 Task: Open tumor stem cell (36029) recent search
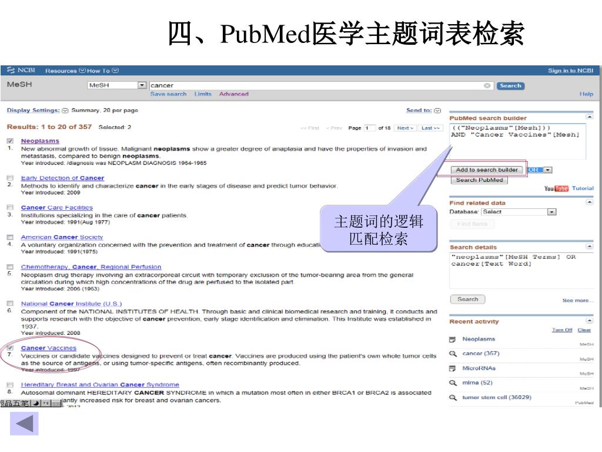coord(497,397)
